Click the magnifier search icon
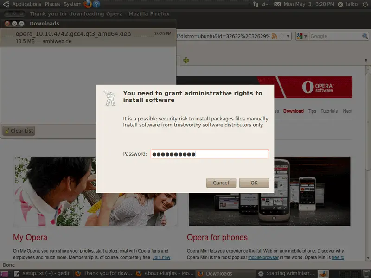This screenshot has width=371, height=278. 365,36
